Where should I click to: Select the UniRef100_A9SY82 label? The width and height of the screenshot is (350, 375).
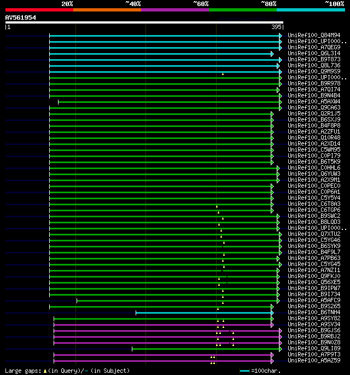pyautogui.click(x=314, y=318)
